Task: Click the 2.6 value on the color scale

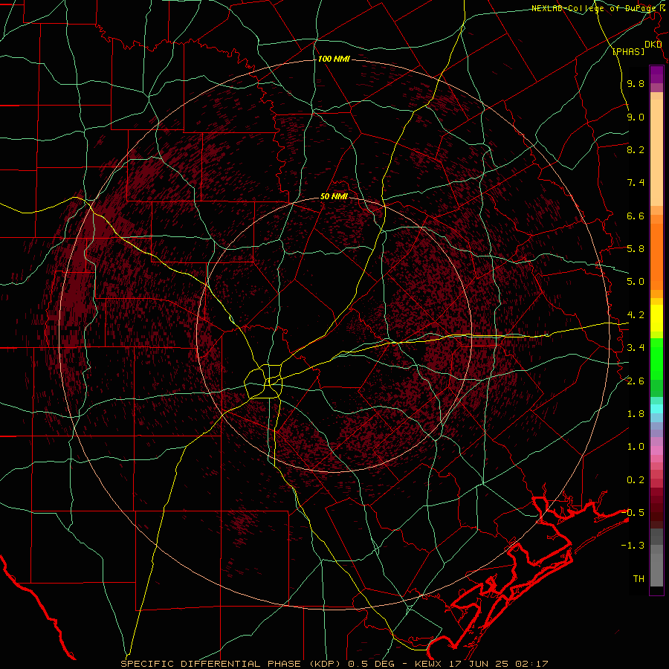Action: 636,381
